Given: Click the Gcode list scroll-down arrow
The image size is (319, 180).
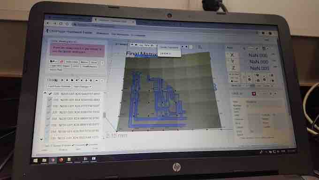Looking at the screenshot, I should tap(41, 140).
